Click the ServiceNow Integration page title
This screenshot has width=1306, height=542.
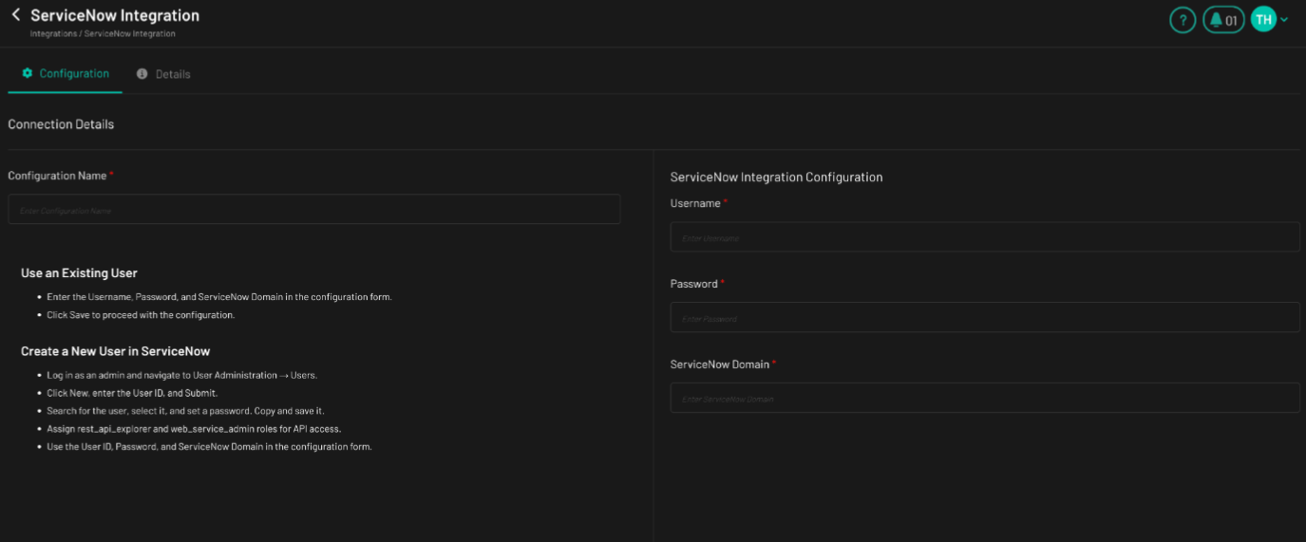tap(115, 15)
